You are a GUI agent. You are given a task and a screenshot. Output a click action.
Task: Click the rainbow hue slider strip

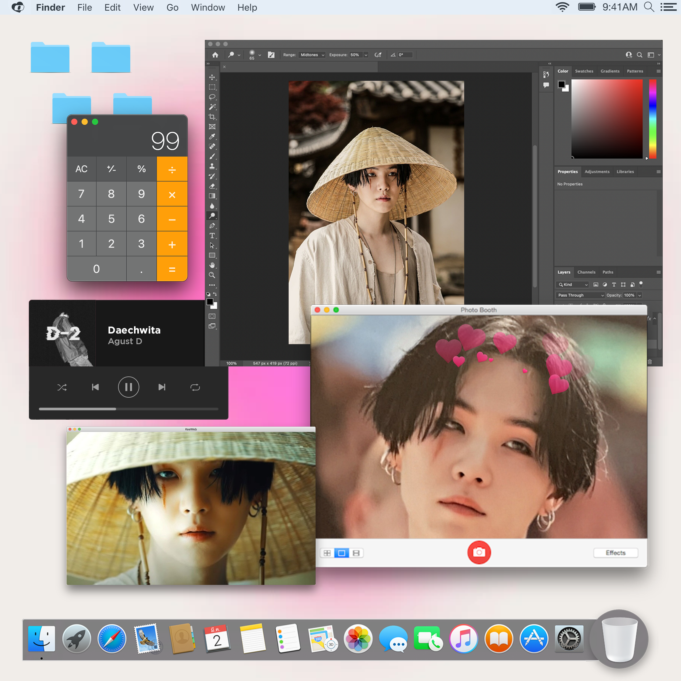(652, 119)
